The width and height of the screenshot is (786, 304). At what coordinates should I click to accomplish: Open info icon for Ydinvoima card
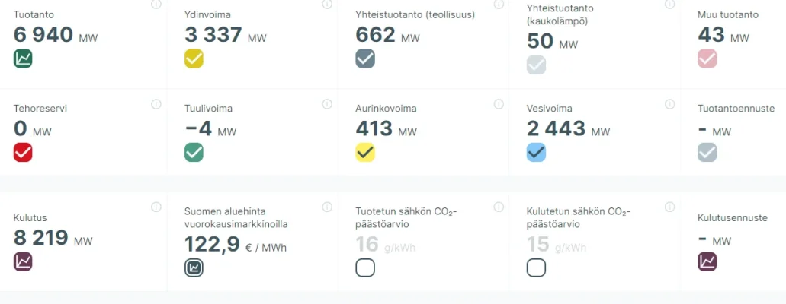click(327, 5)
